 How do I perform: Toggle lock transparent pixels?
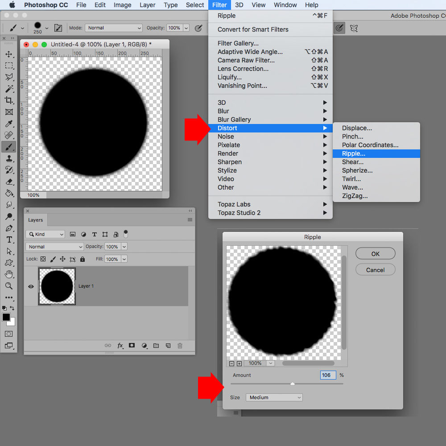[x=43, y=259]
